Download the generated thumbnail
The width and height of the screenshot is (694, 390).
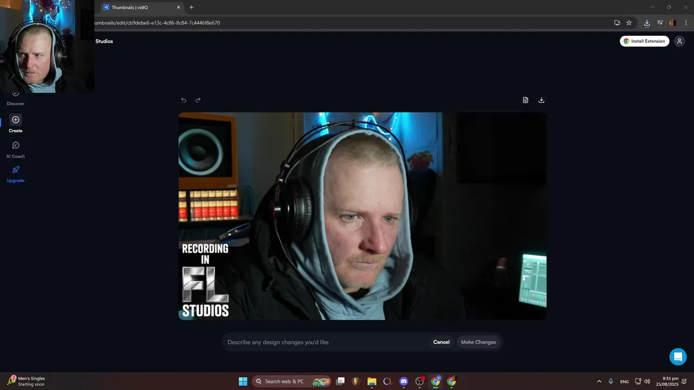(541, 100)
